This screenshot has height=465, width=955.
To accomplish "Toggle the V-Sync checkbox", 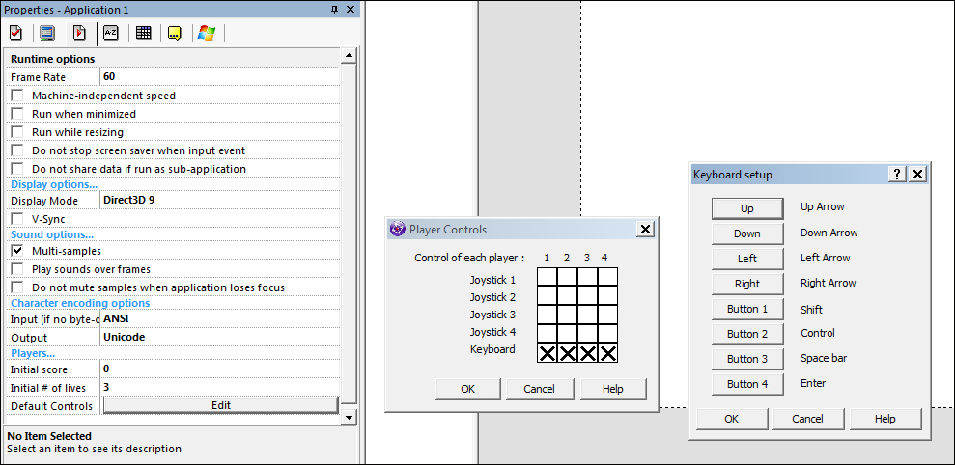I will (x=17, y=219).
